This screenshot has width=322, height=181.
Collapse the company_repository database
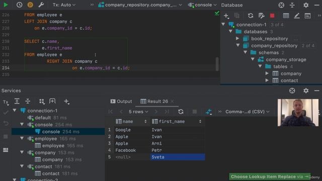point(238,45)
